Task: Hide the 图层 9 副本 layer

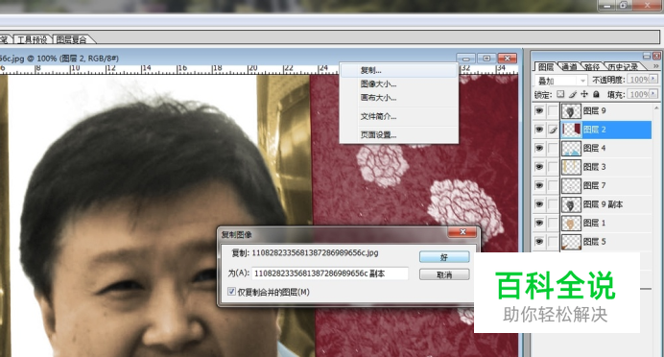Action: coord(538,204)
